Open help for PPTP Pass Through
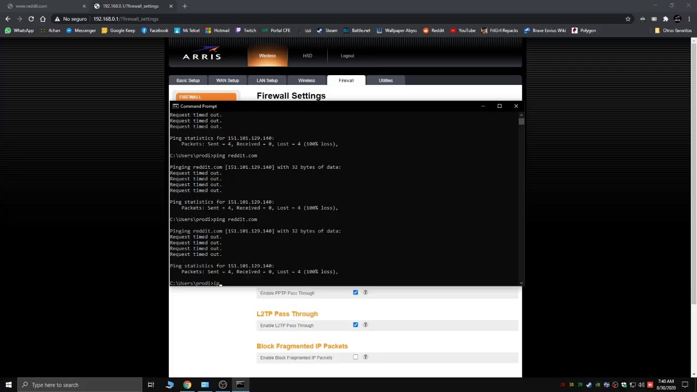697x392 pixels. [365, 292]
